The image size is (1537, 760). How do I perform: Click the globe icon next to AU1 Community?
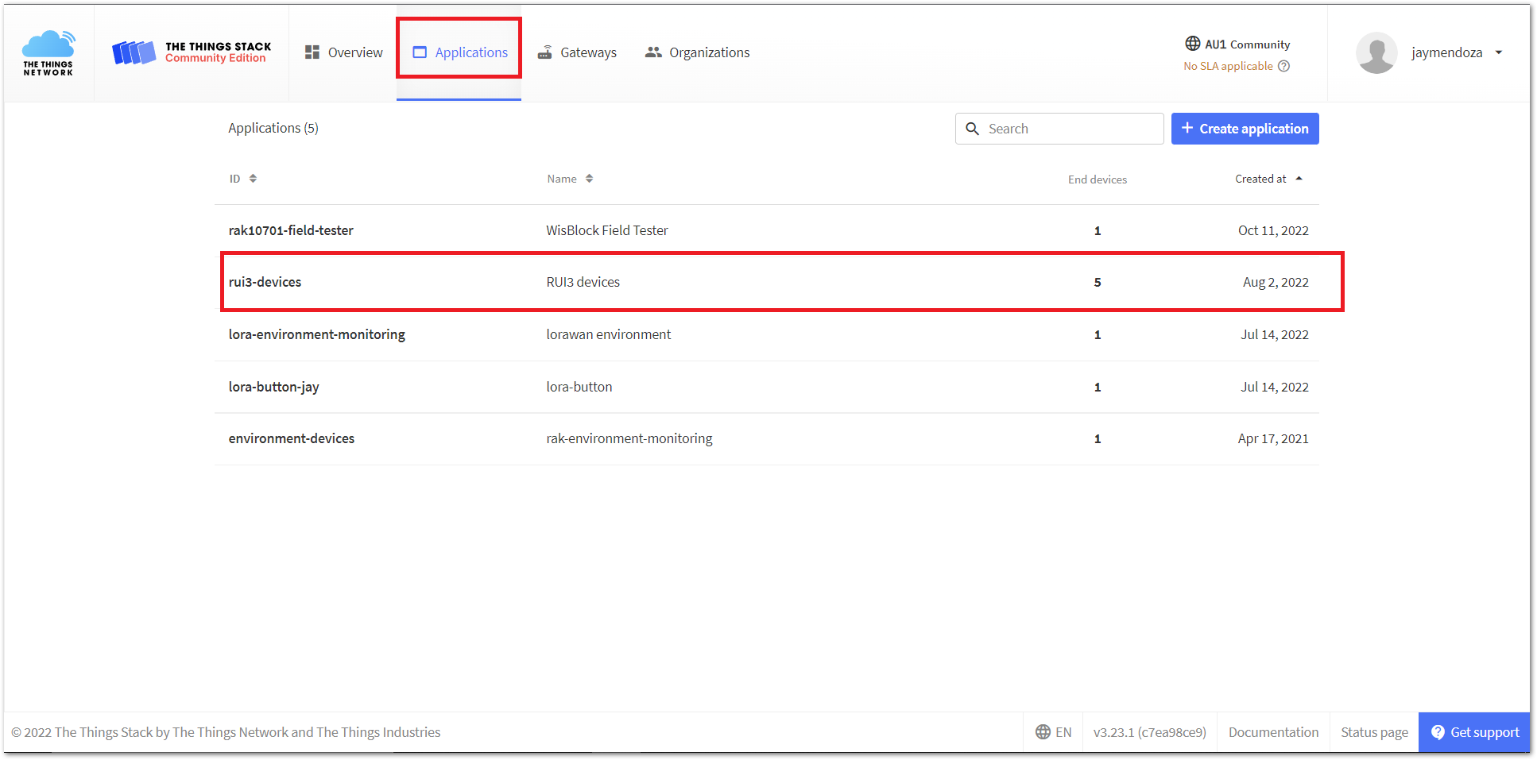1192,44
